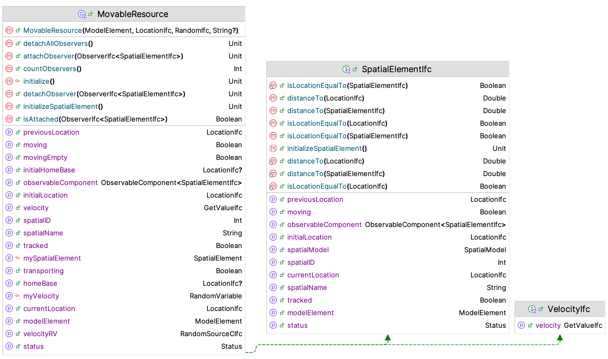The width and height of the screenshot is (608, 359).
Task: Click the VelocityIfc interface icon in header
Action: coord(532,309)
